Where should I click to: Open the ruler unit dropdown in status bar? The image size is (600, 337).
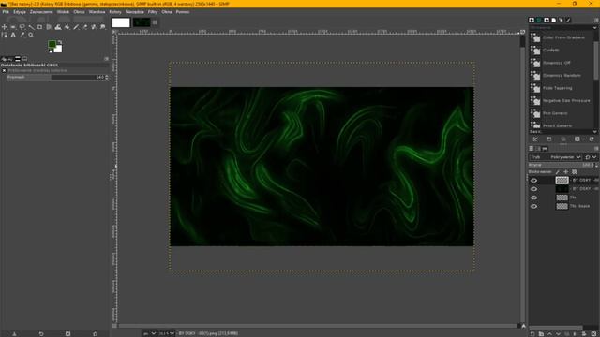click(x=150, y=333)
